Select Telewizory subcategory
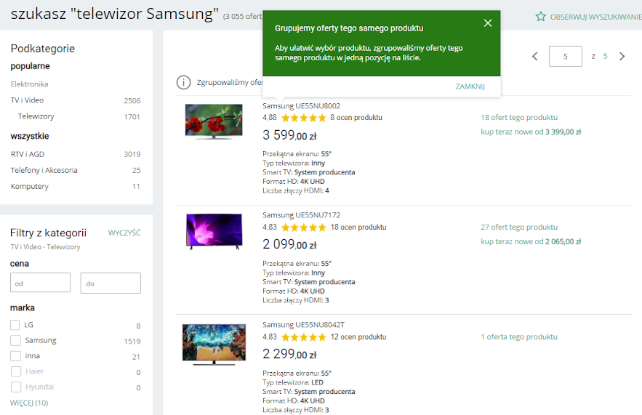Screen dimensions: 642x415 point(36,116)
